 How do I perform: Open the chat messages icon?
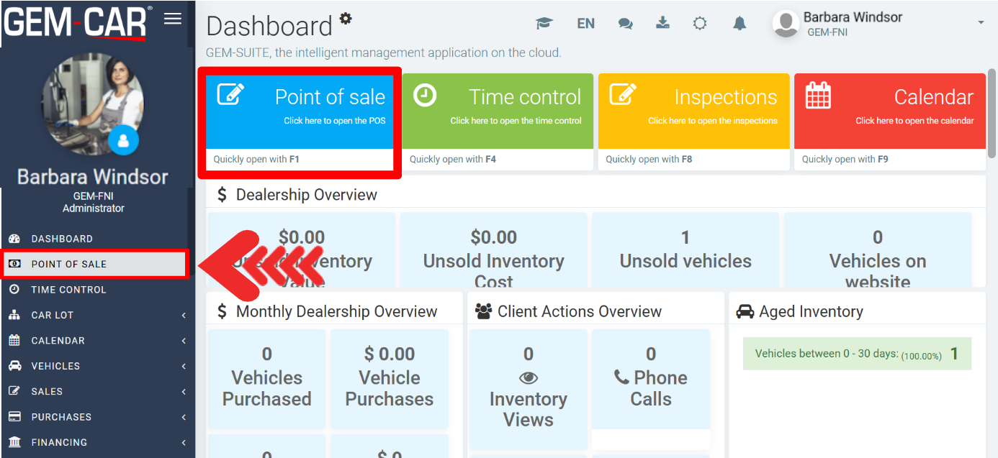point(625,24)
